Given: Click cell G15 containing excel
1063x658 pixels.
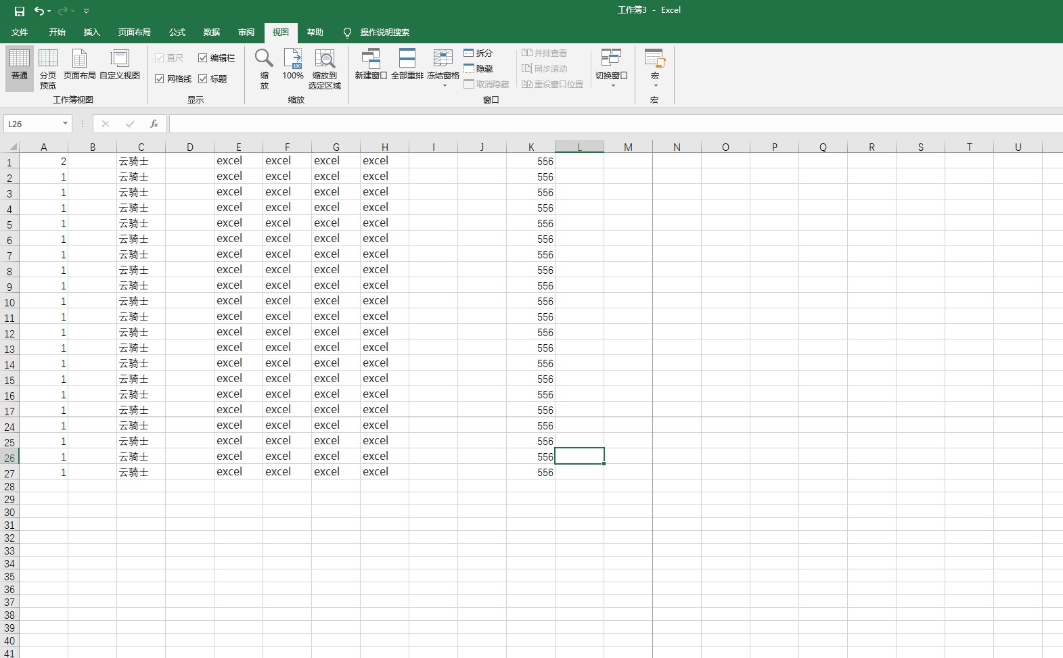Looking at the screenshot, I should click(336, 379).
